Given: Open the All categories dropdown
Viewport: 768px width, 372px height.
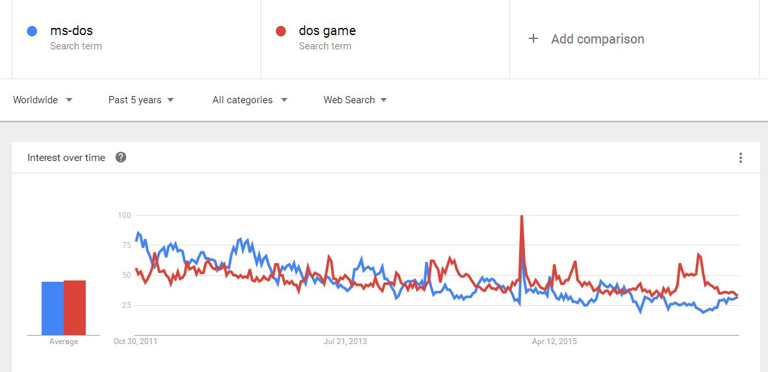Looking at the screenshot, I should [250, 100].
